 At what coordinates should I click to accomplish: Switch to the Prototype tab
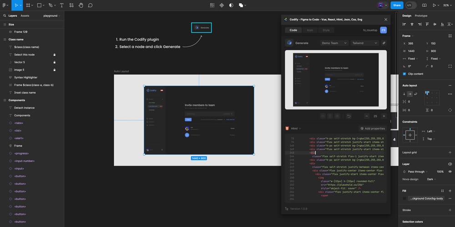421,16
